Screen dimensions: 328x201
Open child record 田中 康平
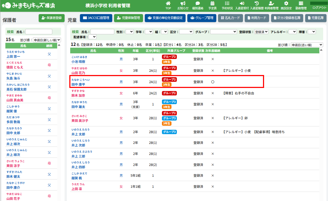pyautogui.click(x=78, y=85)
